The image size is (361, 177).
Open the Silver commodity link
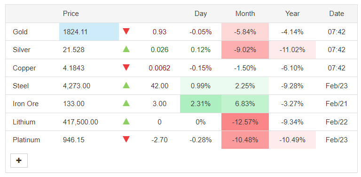tap(22, 50)
